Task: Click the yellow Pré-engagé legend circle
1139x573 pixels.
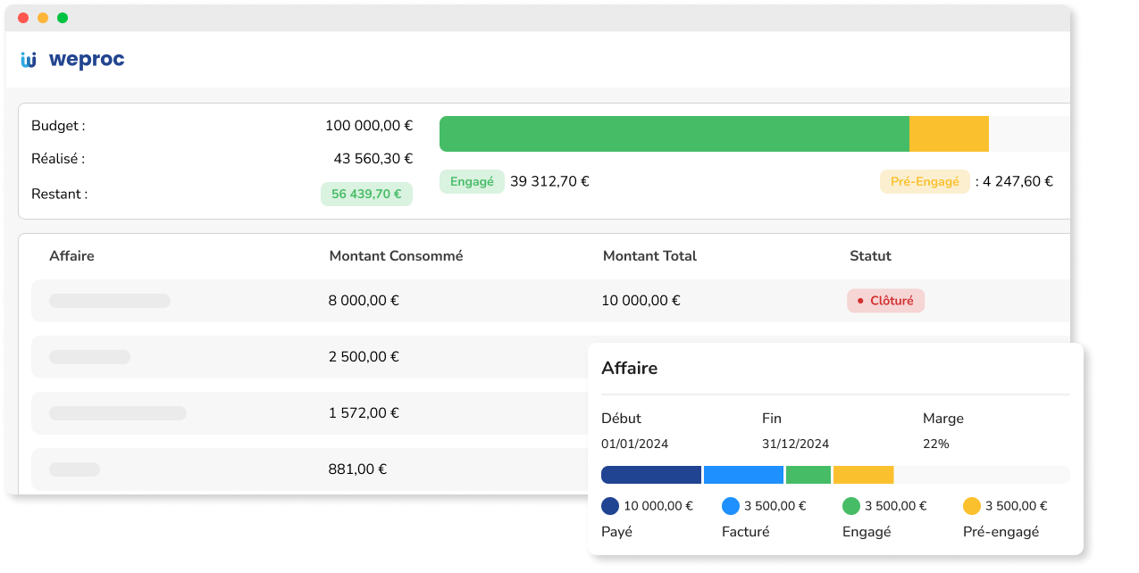Action: point(972,506)
